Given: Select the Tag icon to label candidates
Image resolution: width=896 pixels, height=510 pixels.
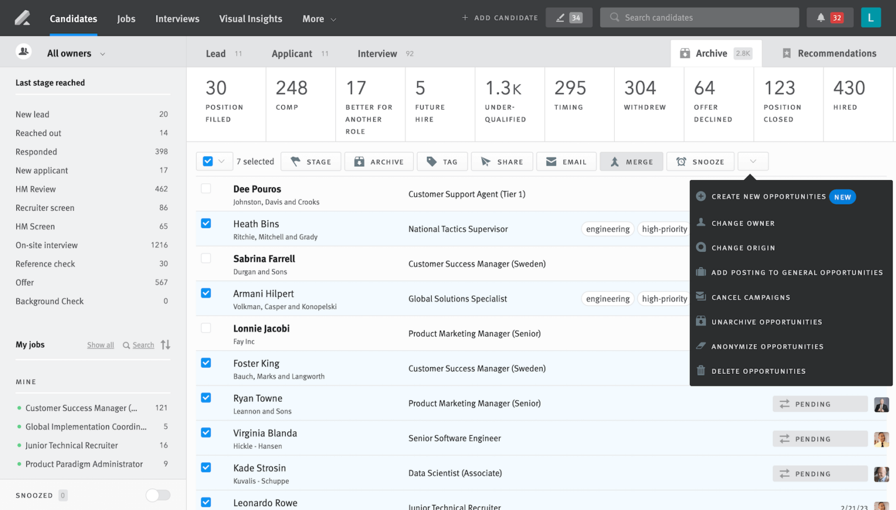Looking at the screenshot, I should tap(432, 161).
